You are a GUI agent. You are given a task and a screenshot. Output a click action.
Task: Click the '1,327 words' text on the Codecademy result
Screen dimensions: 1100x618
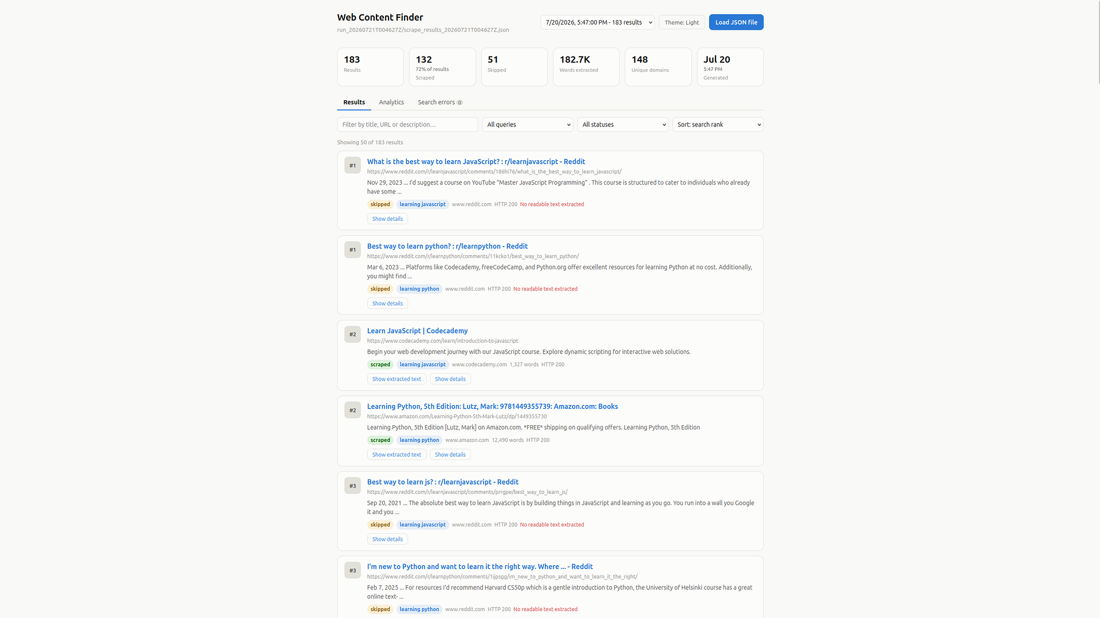tap(524, 365)
